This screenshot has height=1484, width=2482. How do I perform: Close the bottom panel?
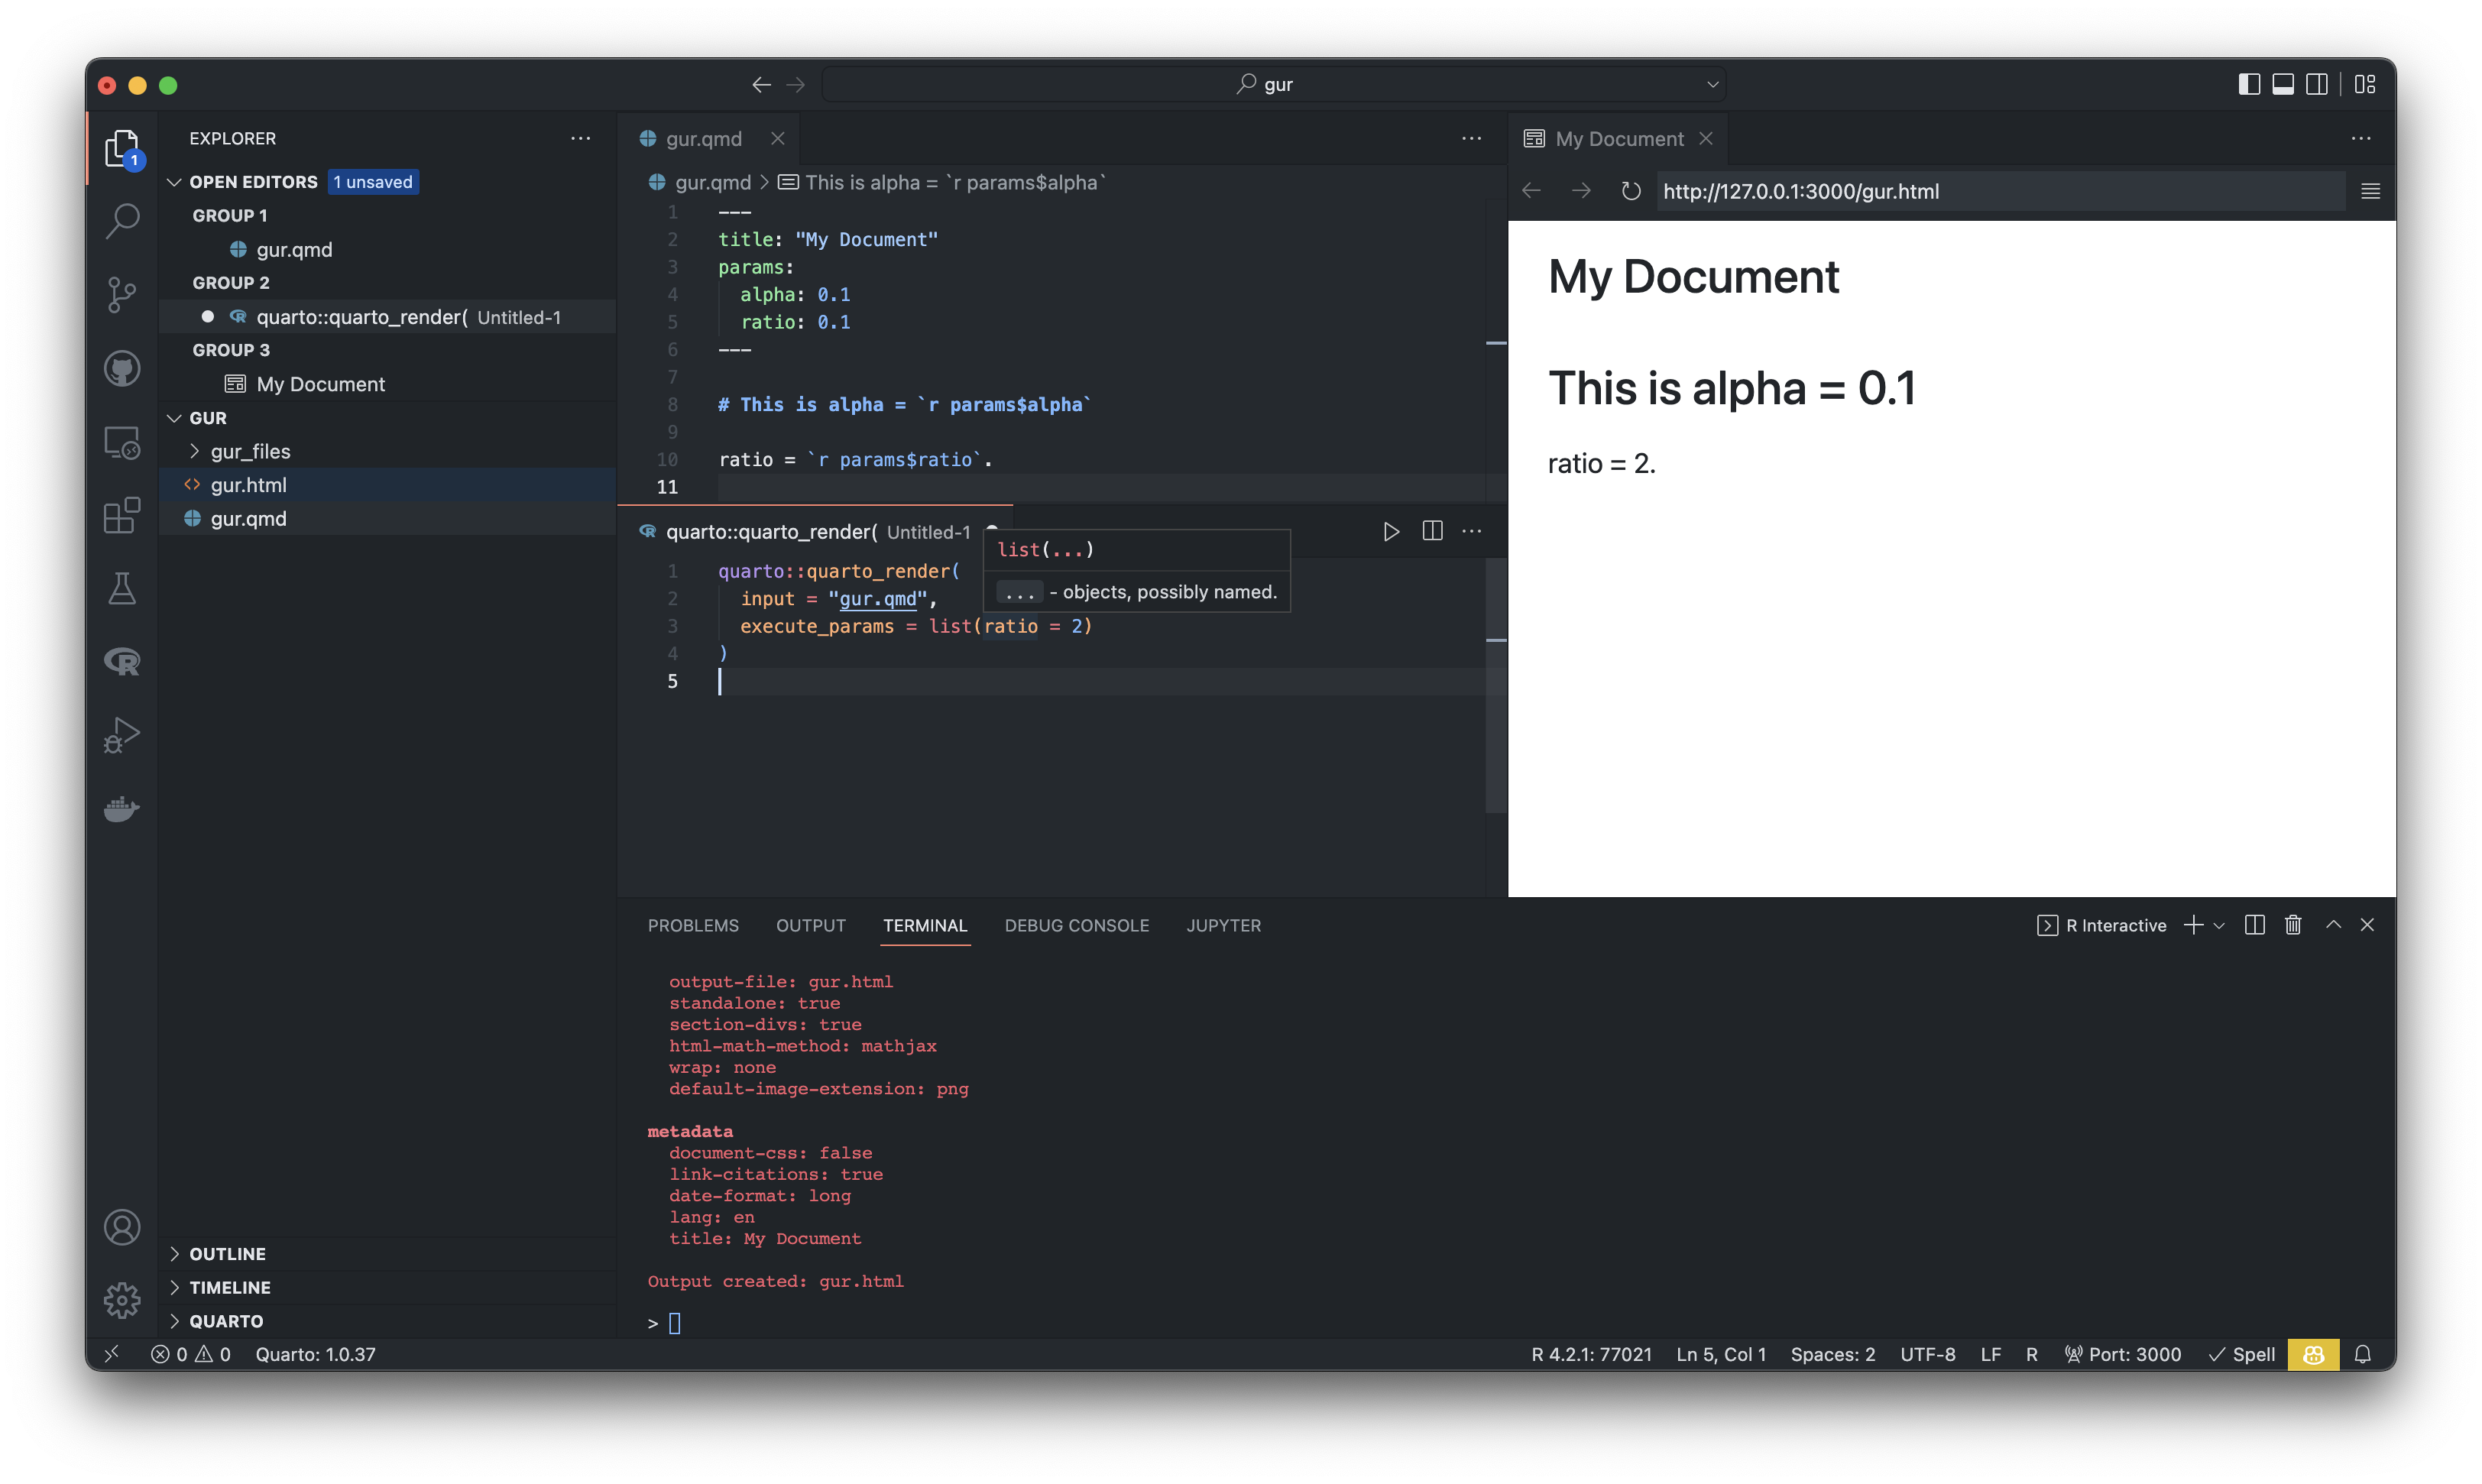point(2367,925)
